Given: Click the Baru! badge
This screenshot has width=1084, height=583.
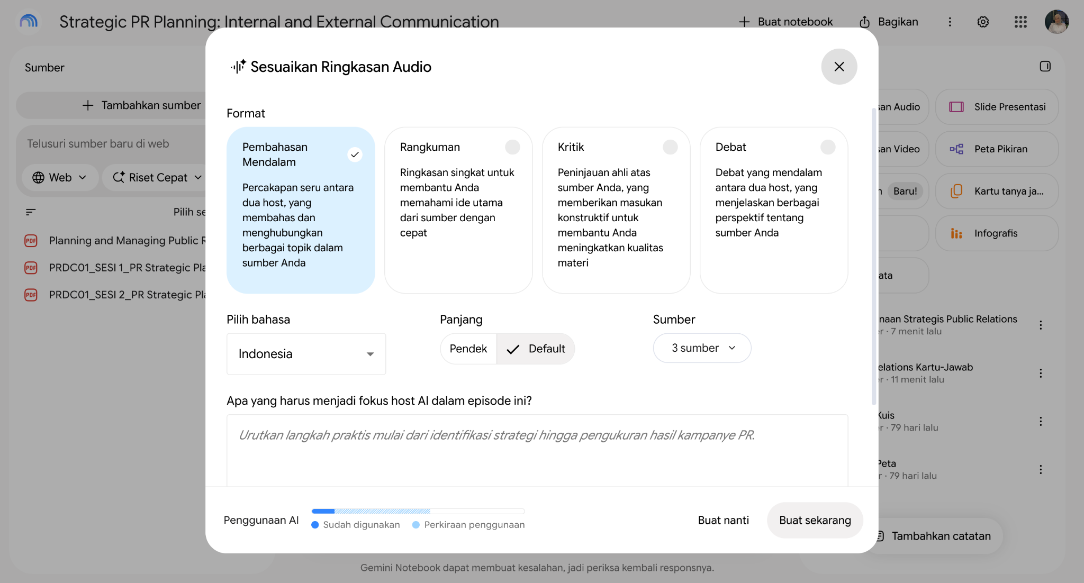Looking at the screenshot, I should [905, 191].
